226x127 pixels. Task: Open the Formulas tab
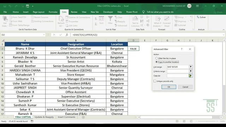tap(53, 12)
